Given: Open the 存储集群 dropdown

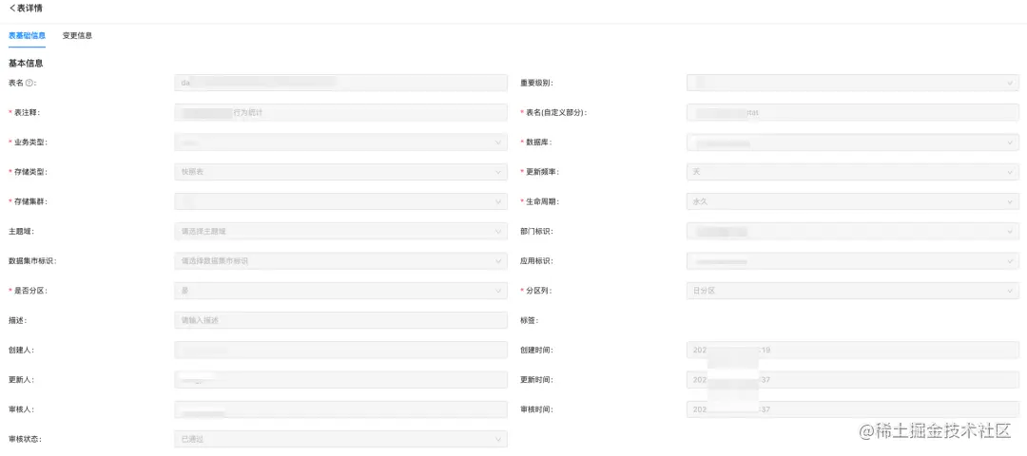Looking at the screenshot, I should pyautogui.click(x=340, y=201).
